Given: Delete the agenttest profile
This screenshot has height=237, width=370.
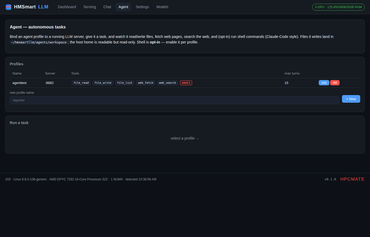Looking at the screenshot, I should pyautogui.click(x=334, y=83).
